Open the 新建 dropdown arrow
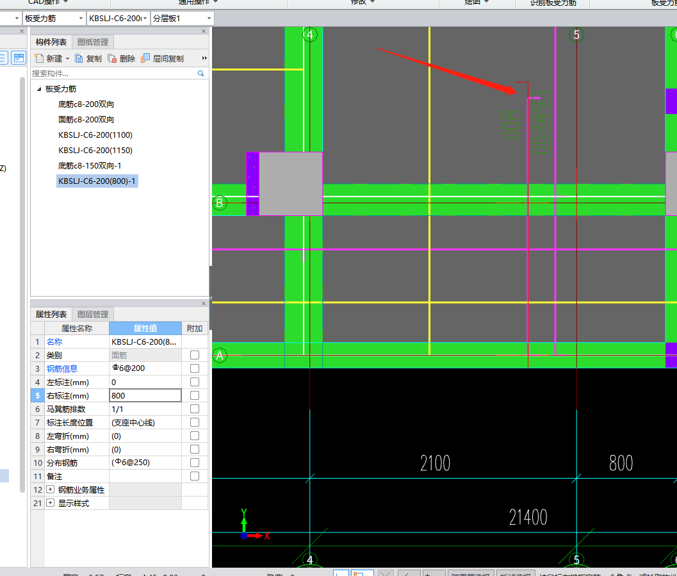Screen dimensions: 677x576 pyautogui.click(x=67, y=59)
